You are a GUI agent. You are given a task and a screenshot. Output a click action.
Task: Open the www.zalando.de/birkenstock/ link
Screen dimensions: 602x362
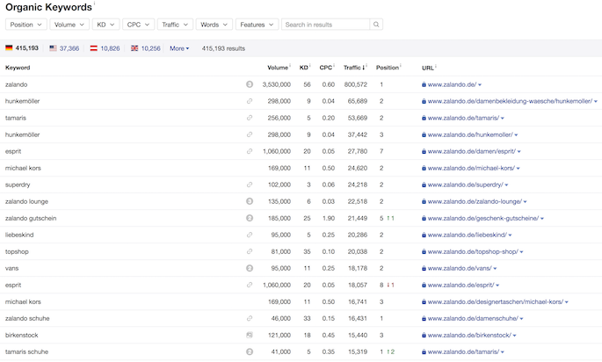[x=469, y=335]
